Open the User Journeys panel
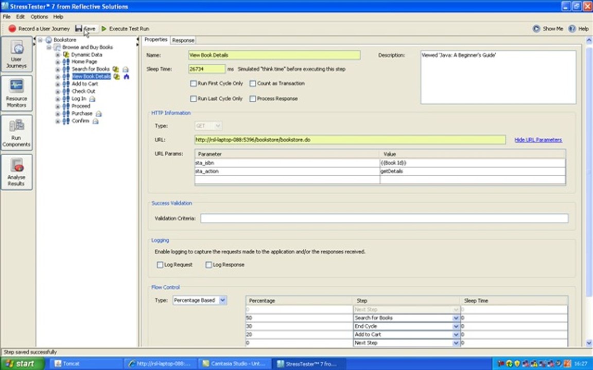The height and width of the screenshot is (370, 593). click(16, 54)
